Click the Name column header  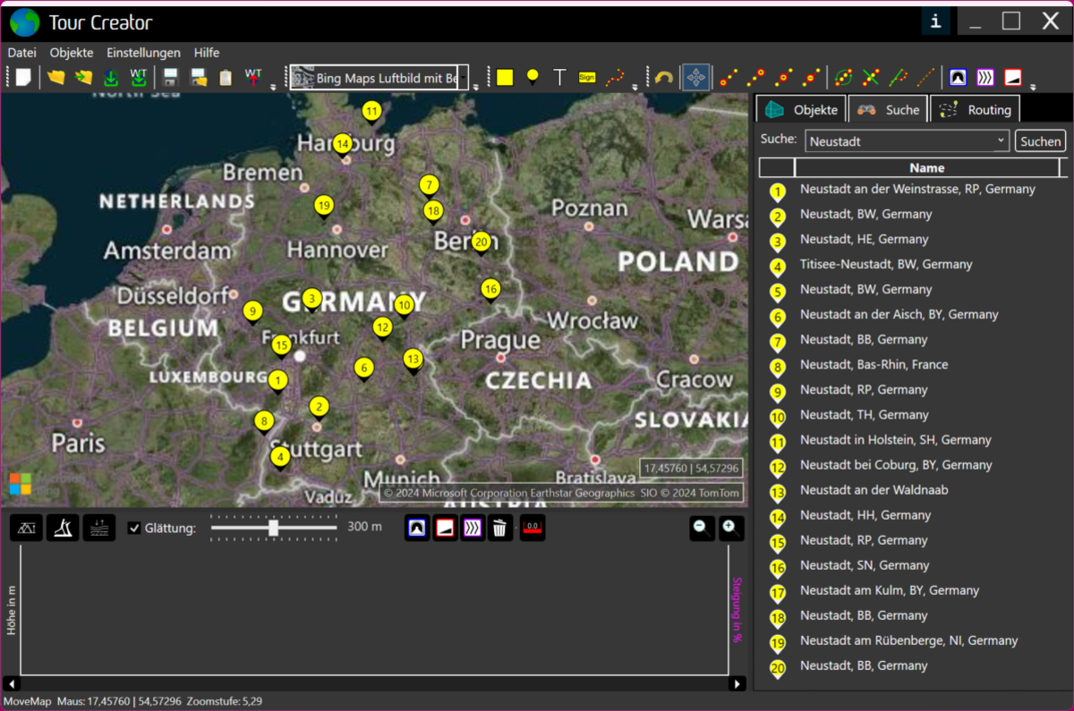click(x=926, y=168)
